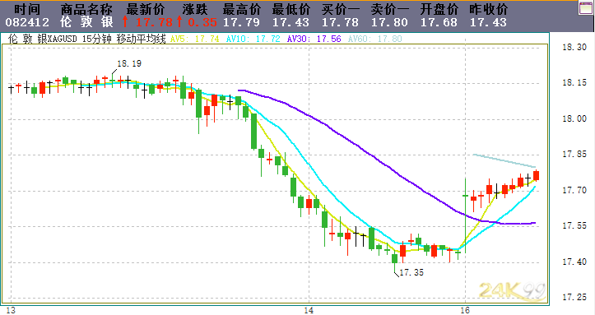This screenshot has height=315, width=595.
Task: Select the AV10: 17.72 legend label
Action: (x=253, y=39)
